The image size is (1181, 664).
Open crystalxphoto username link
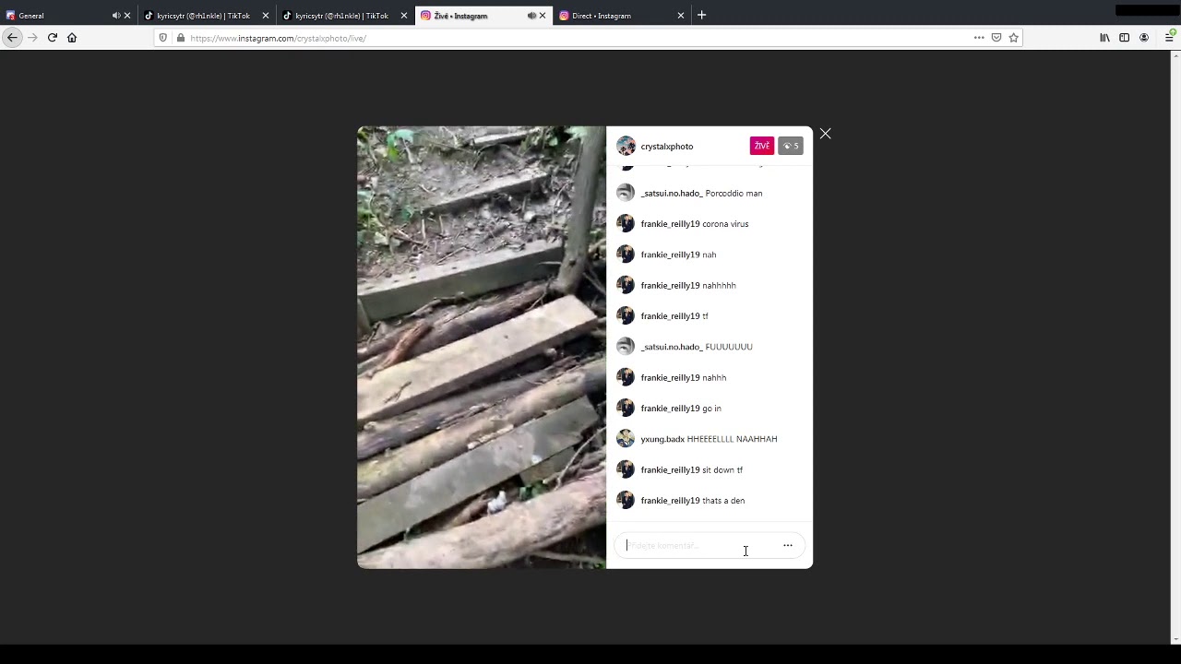(x=666, y=147)
